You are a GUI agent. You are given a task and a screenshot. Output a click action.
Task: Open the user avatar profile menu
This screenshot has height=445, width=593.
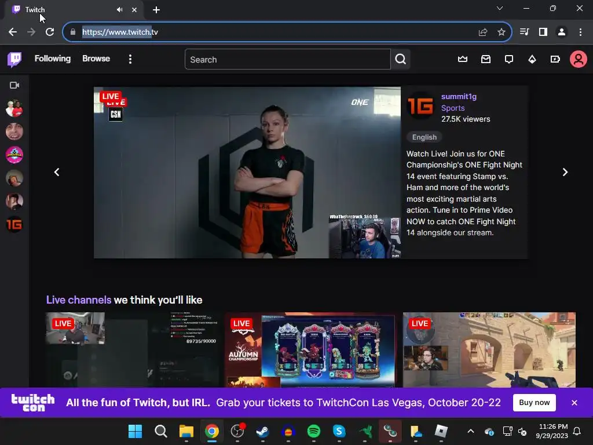(579, 60)
